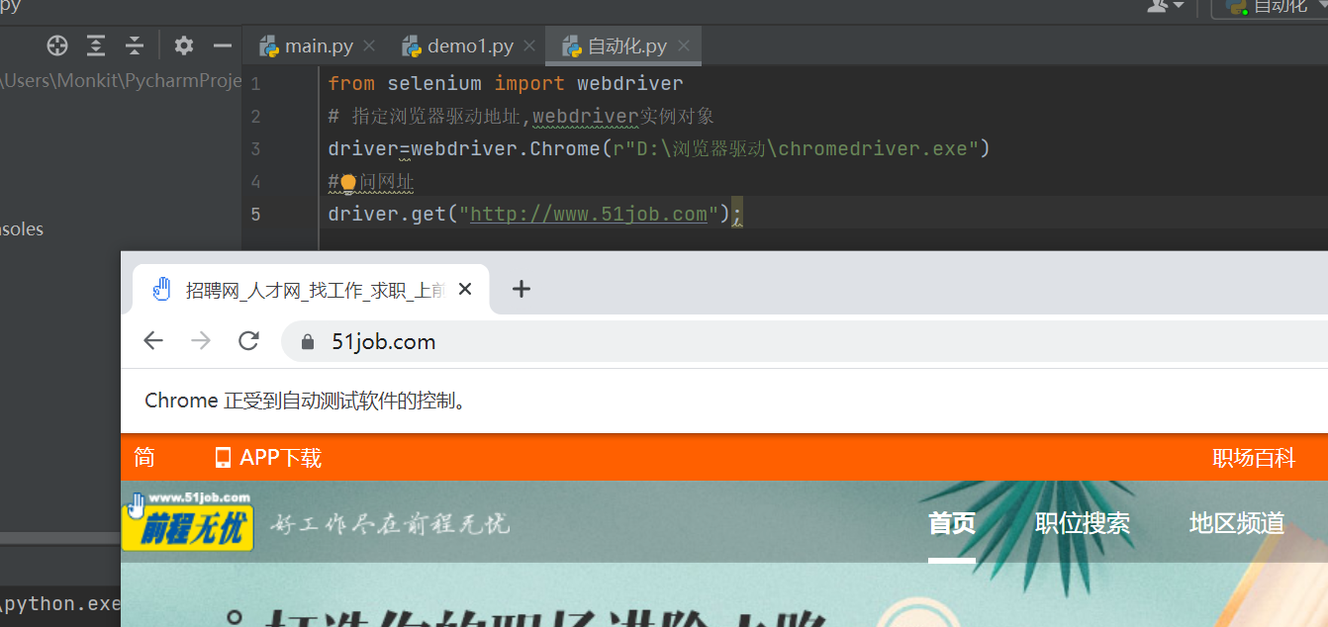Click the lock site info icon
Screen dimensions: 1328x627
click(x=308, y=342)
